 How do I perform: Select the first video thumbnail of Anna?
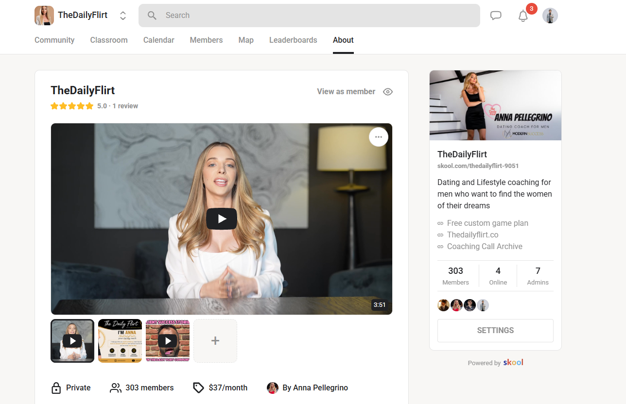[72, 341]
